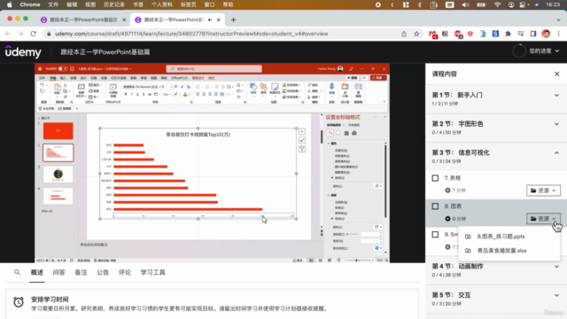This screenshot has height=319, width=567.
Task: Switch to the 评论 tab
Action: coord(125,272)
